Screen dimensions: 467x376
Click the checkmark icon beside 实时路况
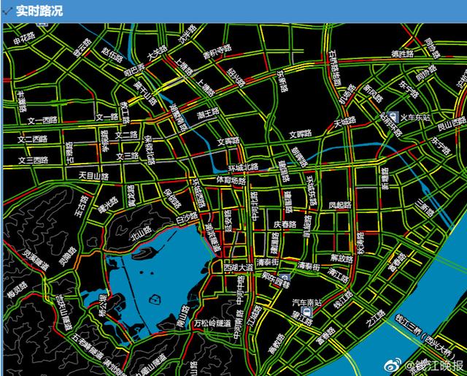pos(7,11)
